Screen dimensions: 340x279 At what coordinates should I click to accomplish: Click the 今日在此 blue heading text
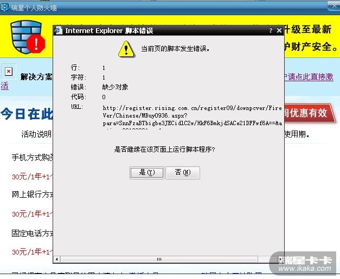pos(27,114)
